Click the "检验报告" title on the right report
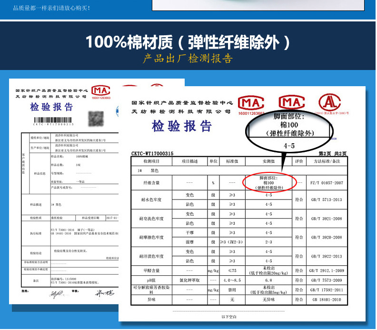Screen dimensions: 377x330 [182, 126]
